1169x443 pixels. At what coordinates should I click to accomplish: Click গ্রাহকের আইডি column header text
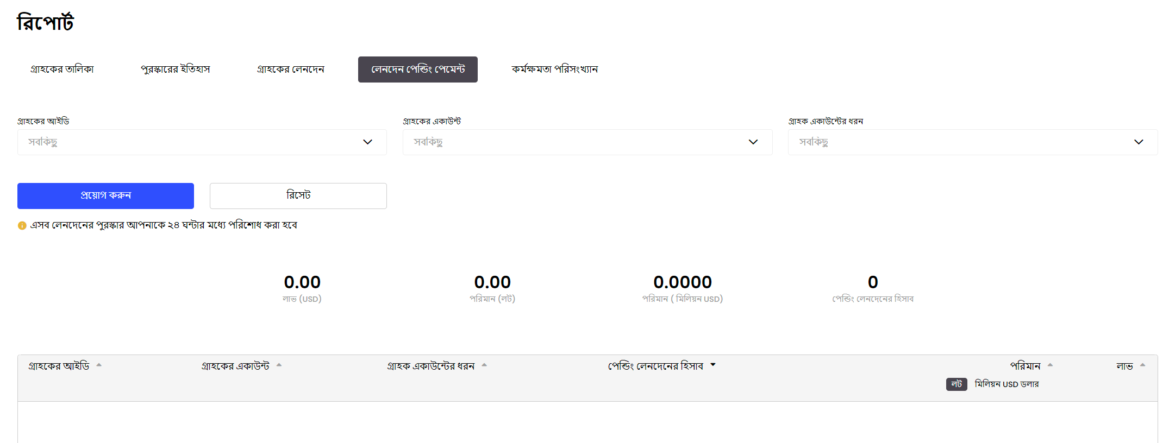(59, 366)
